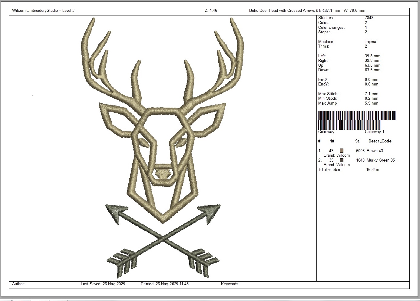Click the Descr_Code column header

380,141
